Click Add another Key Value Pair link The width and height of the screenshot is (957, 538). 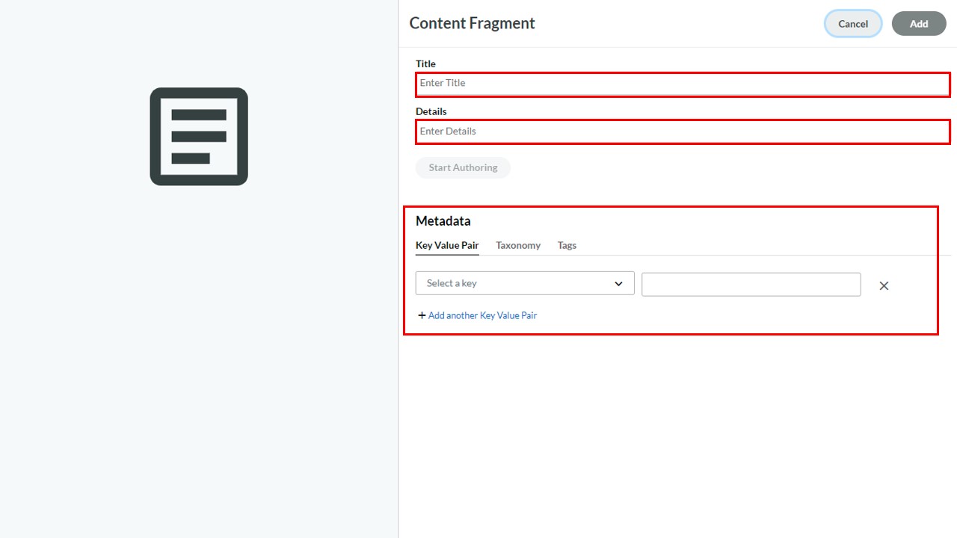click(482, 315)
